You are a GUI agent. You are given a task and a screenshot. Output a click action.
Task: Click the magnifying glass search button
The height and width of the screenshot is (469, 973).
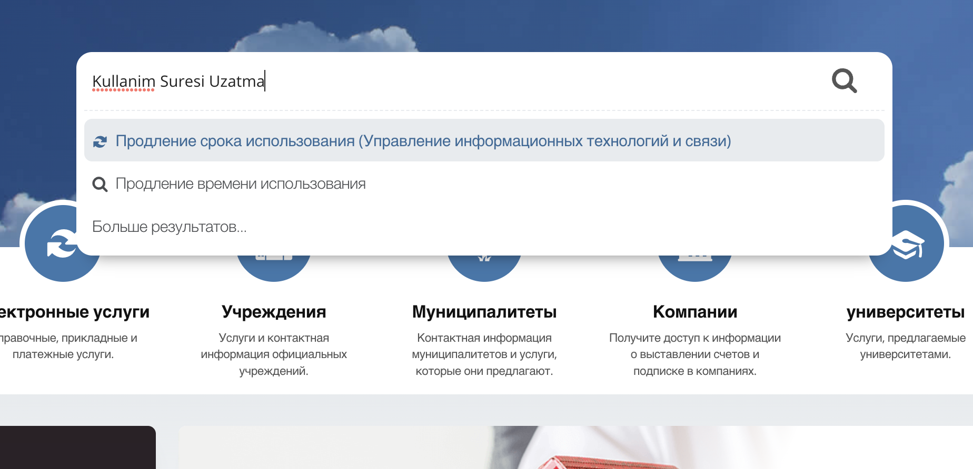click(844, 81)
